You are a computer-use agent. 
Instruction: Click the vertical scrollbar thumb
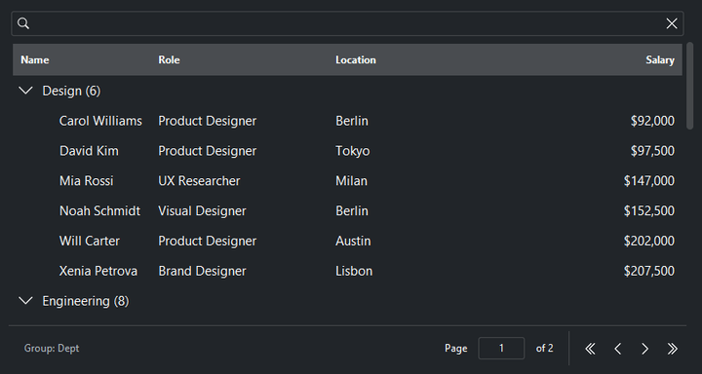coord(689,86)
